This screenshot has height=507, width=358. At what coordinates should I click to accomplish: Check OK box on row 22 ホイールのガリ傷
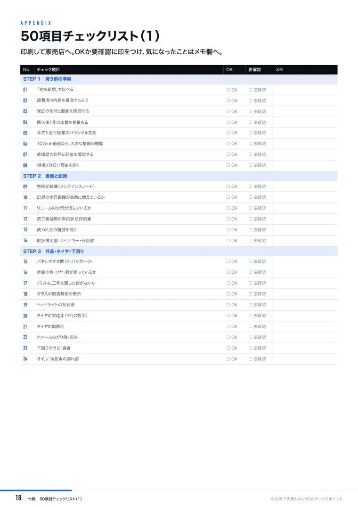pos(228,337)
